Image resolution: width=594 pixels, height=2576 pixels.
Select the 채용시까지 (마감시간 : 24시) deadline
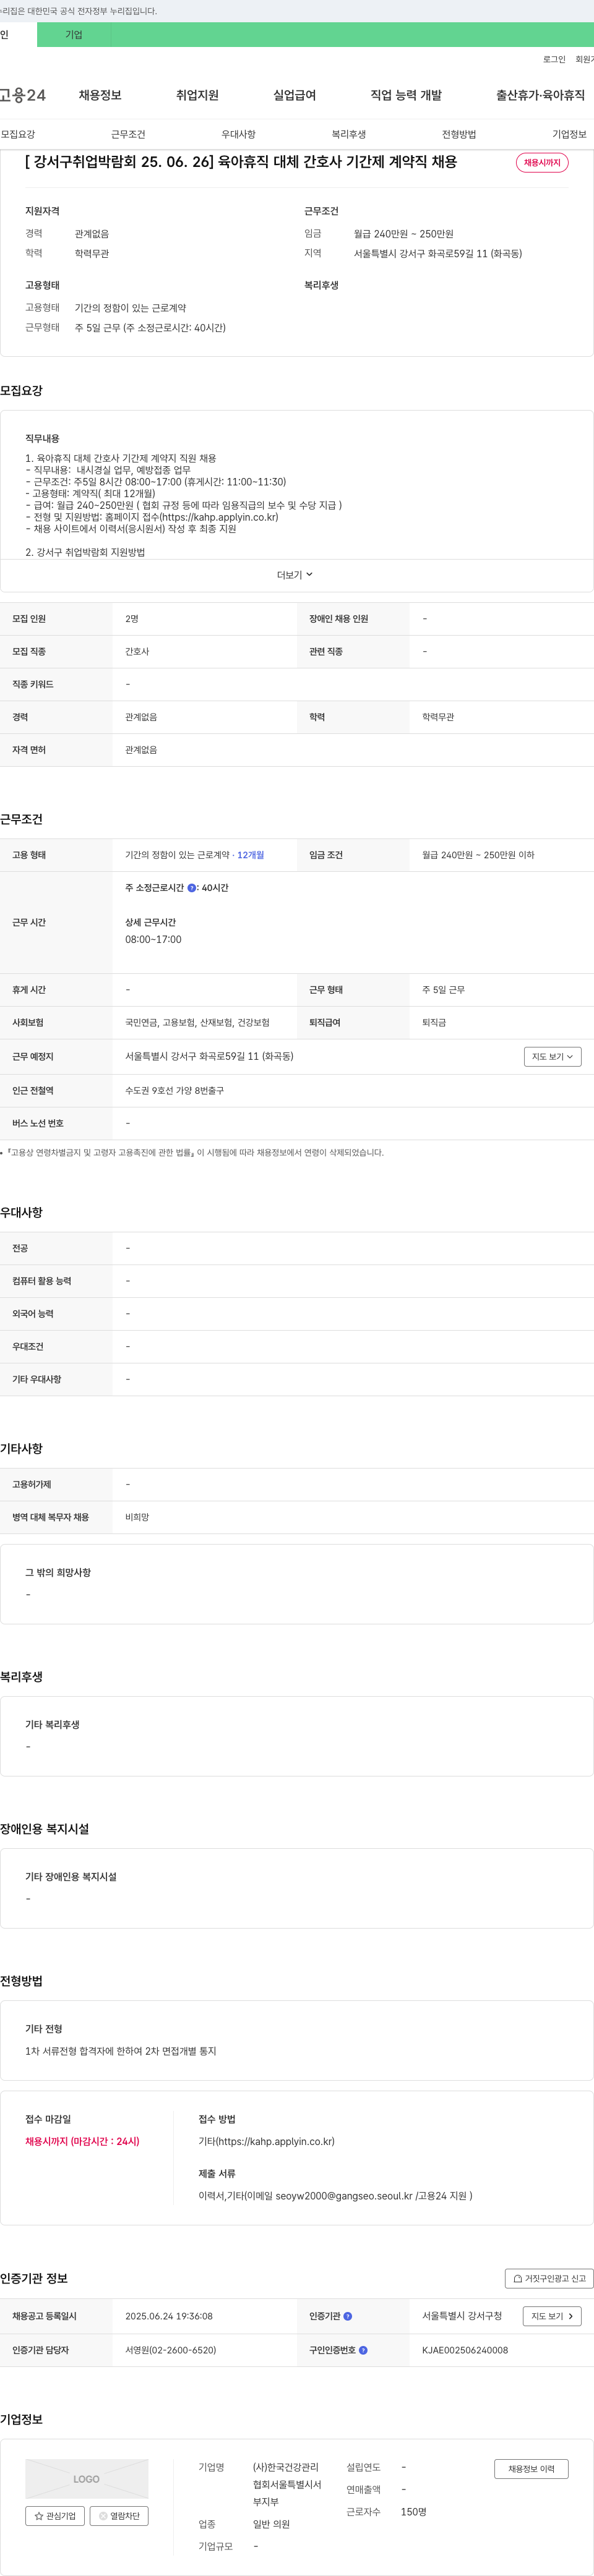click(x=83, y=2142)
